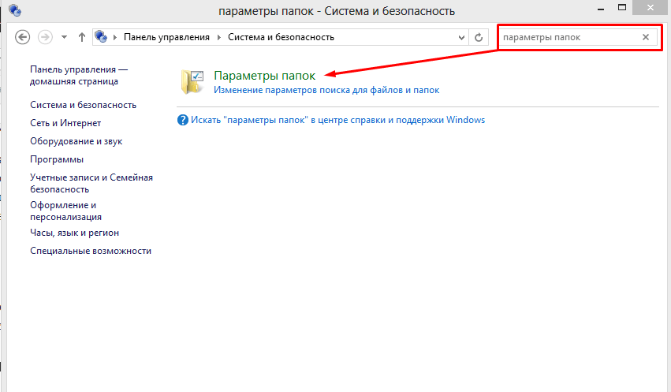Open the recent locations dropdown arrow
This screenshot has height=392, width=671.
(x=64, y=37)
